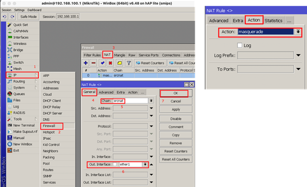Screen dimensions: 307x187
Task: Select the srcnat row 0 in NAT table
Action: tap(138, 75)
